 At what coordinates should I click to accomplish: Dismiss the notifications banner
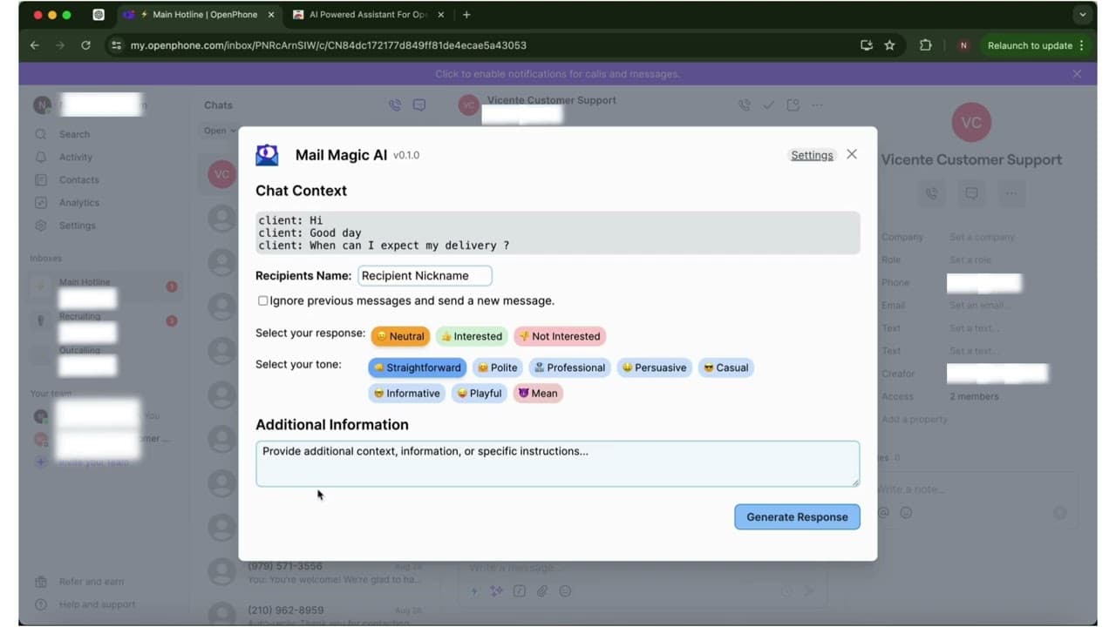tap(1077, 74)
